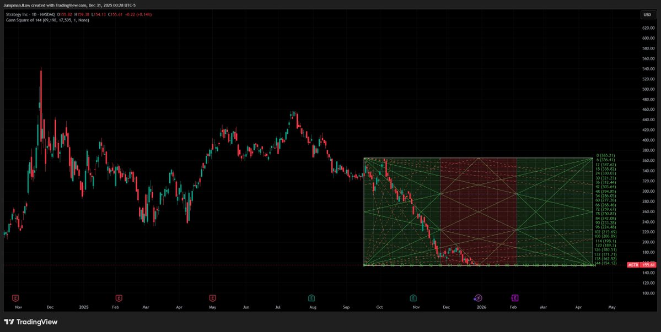
Task: Click the May 2026 label at axis end
Action: tap(612, 307)
